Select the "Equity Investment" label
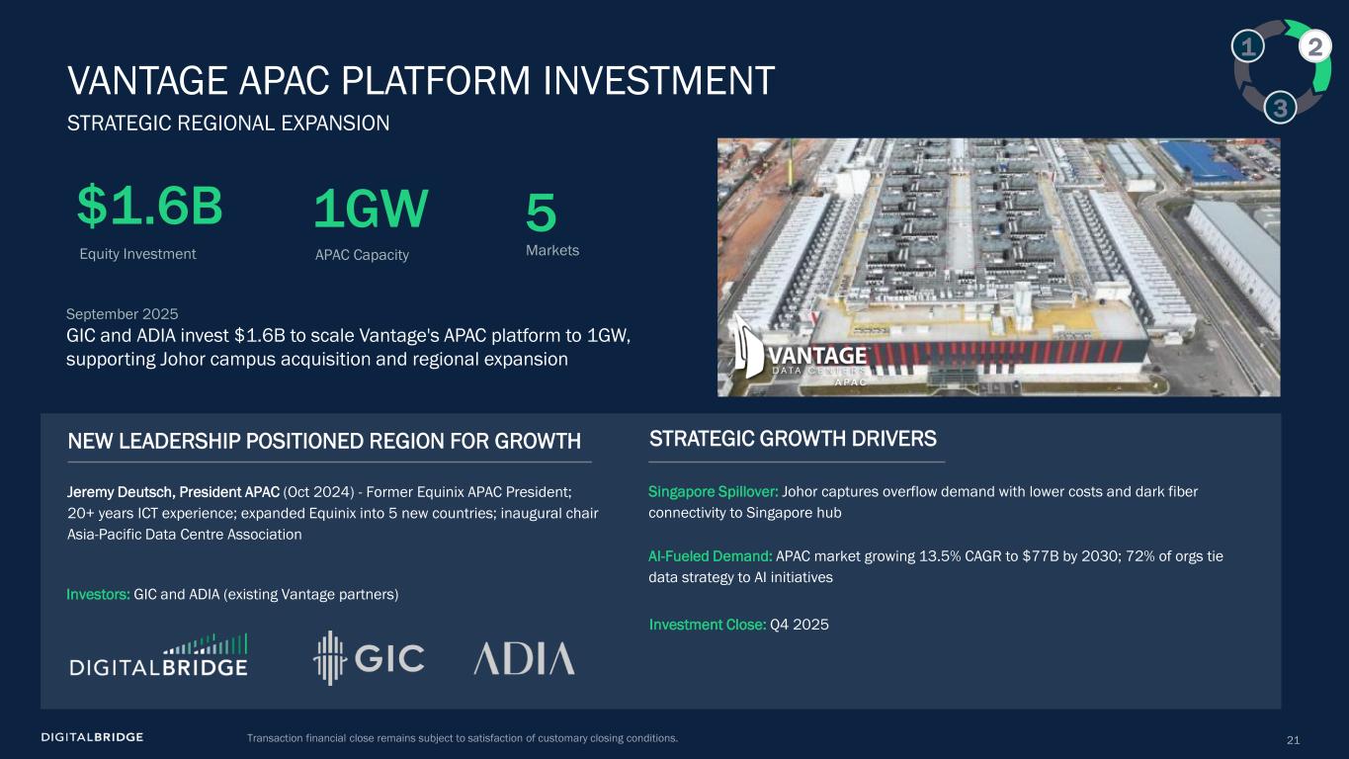Viewport: 1349px width, 759px height. 137,254
